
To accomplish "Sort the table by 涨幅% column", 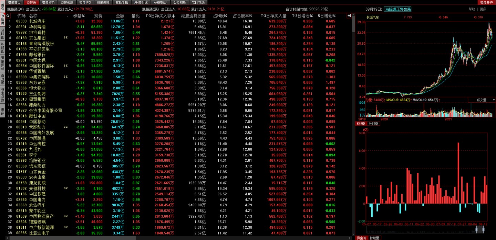I will coord(79,16).
